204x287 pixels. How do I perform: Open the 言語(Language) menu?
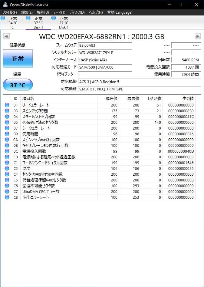coord(120,12)
